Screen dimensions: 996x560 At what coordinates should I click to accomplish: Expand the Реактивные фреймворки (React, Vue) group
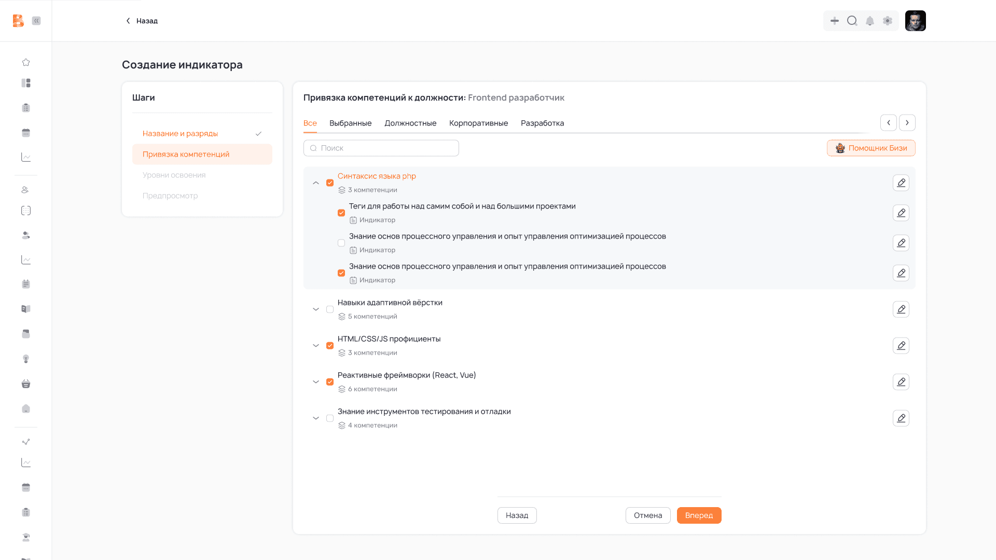tap(316, 382)
